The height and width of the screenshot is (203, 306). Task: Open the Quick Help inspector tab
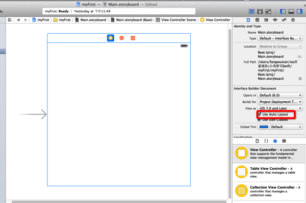(257, 20)
